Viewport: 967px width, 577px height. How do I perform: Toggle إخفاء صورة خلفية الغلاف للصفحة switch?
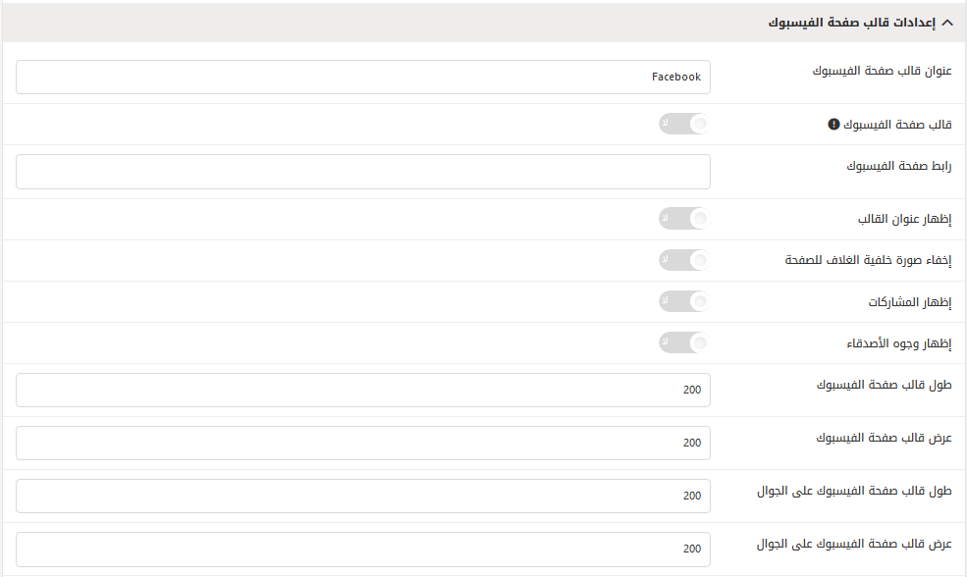click(684, 260)
